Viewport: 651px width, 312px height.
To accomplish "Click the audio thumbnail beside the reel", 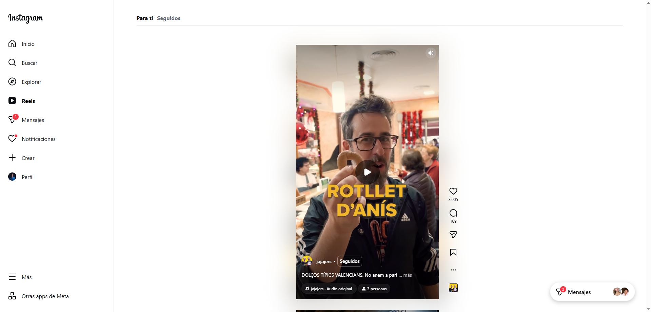I will (x=453, y=288).
